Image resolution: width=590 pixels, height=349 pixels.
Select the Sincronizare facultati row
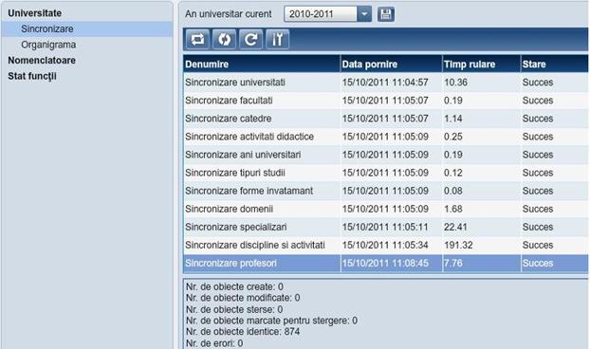386,101
